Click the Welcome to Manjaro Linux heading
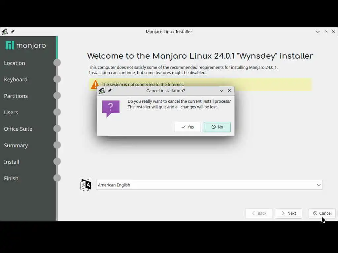This screenshot has height=253, width=338. pyautogui.click(x=200, y=56)
